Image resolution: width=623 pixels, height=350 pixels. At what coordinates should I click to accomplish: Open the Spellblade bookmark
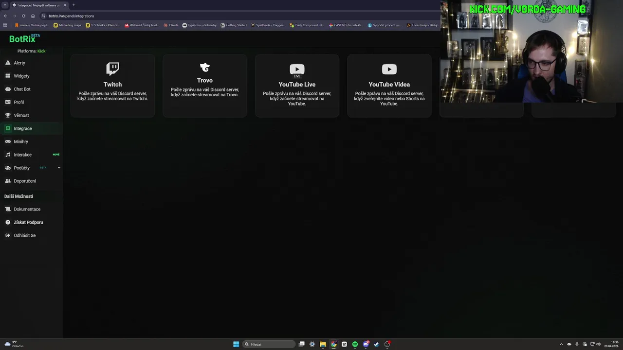pyautogui.click(x=268, y=25)
